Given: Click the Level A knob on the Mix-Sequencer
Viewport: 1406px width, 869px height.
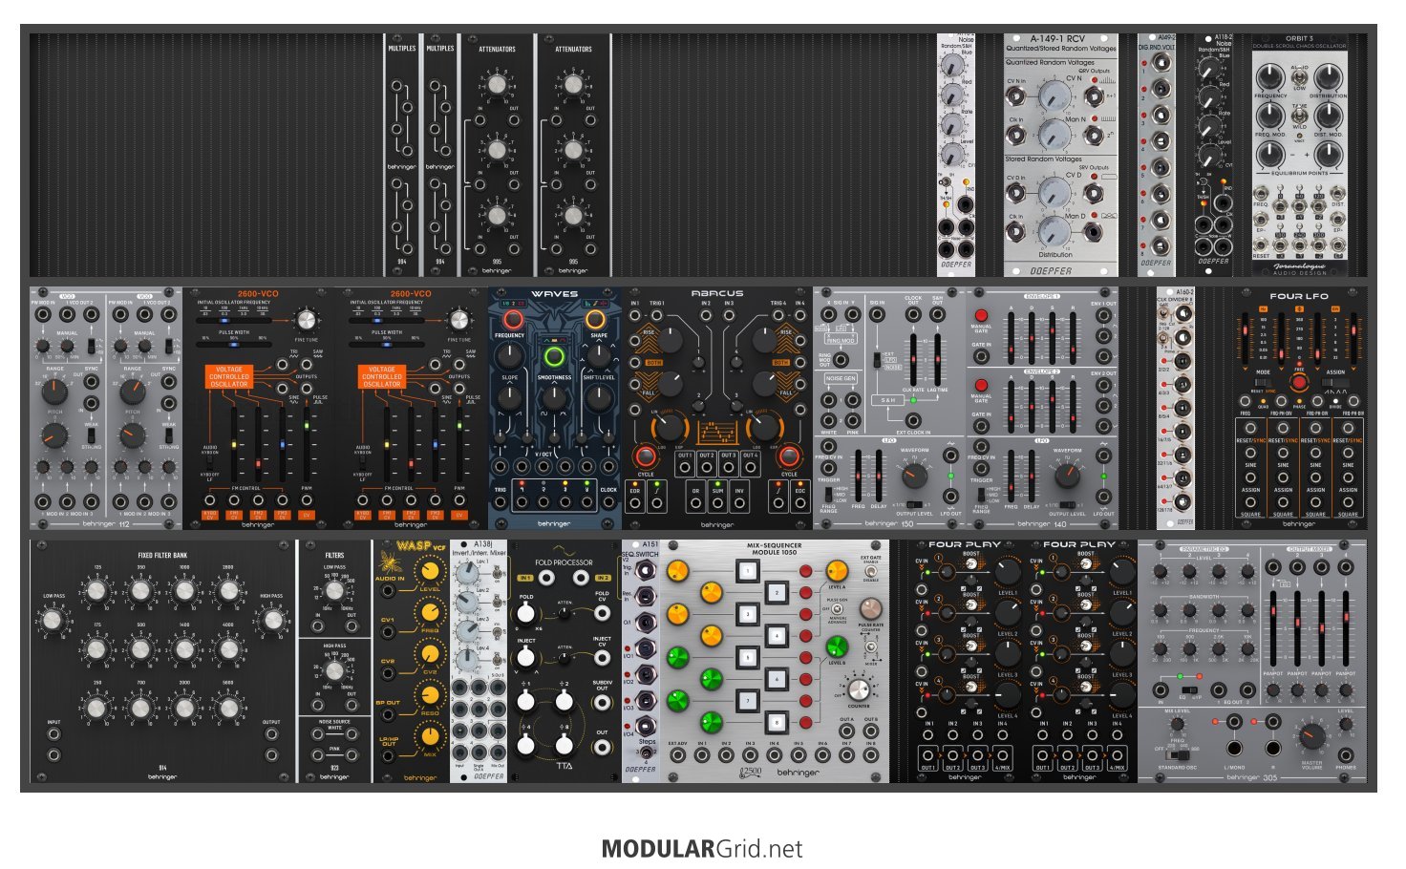Looking at the screenshot, I should click(837, 571).
